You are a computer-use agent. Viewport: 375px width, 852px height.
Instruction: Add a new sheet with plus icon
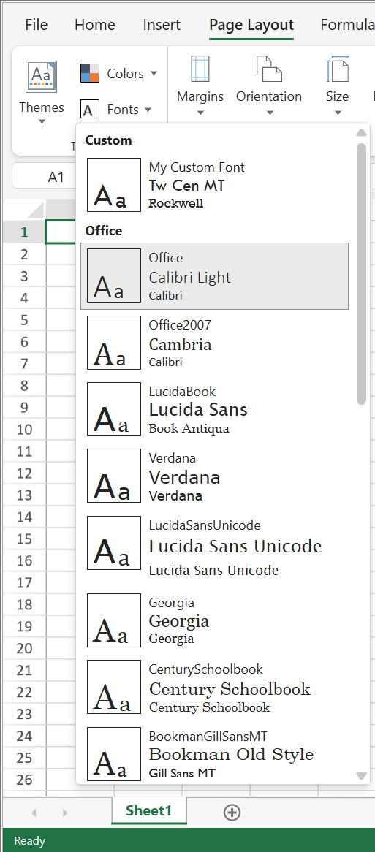pyautogui.click(x=232, y=813)
